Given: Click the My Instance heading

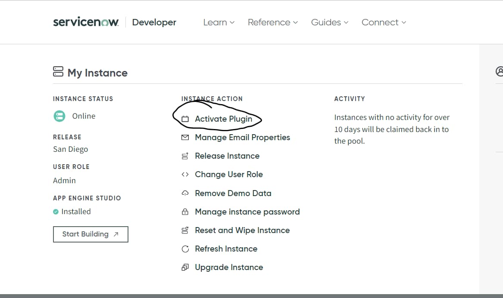Looking at the screenshot, I should tap(97, 73).
